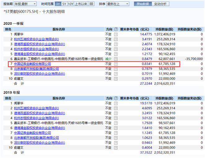Click the help icon in the 2020 方向 column header
The height and width of the screenshot is (158, 205).
[x=116, y=29]
